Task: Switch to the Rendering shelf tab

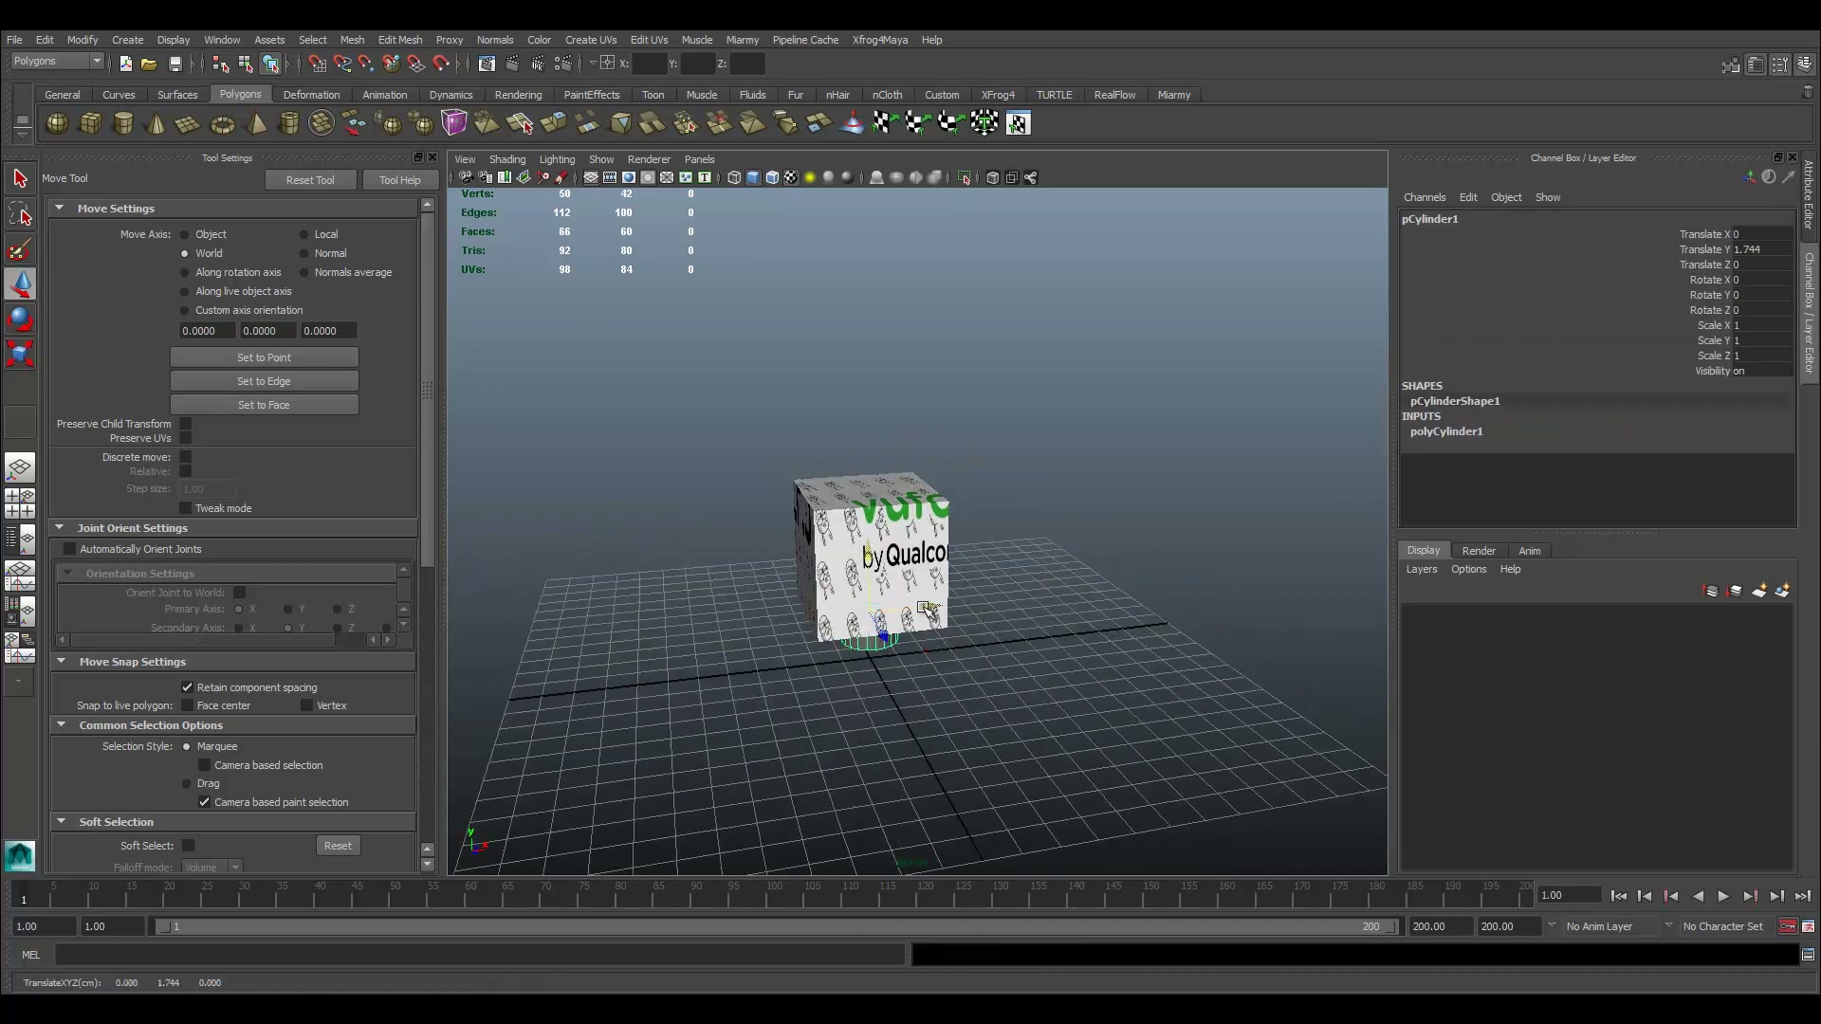Action: click(518, 95)
